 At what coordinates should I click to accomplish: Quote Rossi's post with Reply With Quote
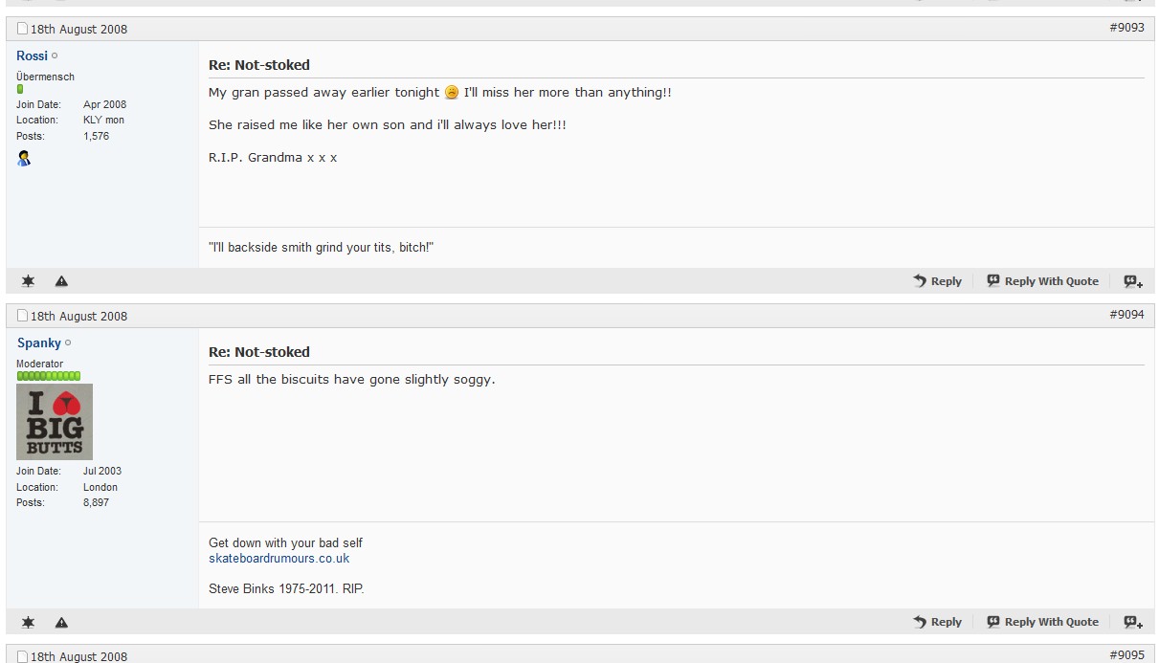[x=1042, y=281]
